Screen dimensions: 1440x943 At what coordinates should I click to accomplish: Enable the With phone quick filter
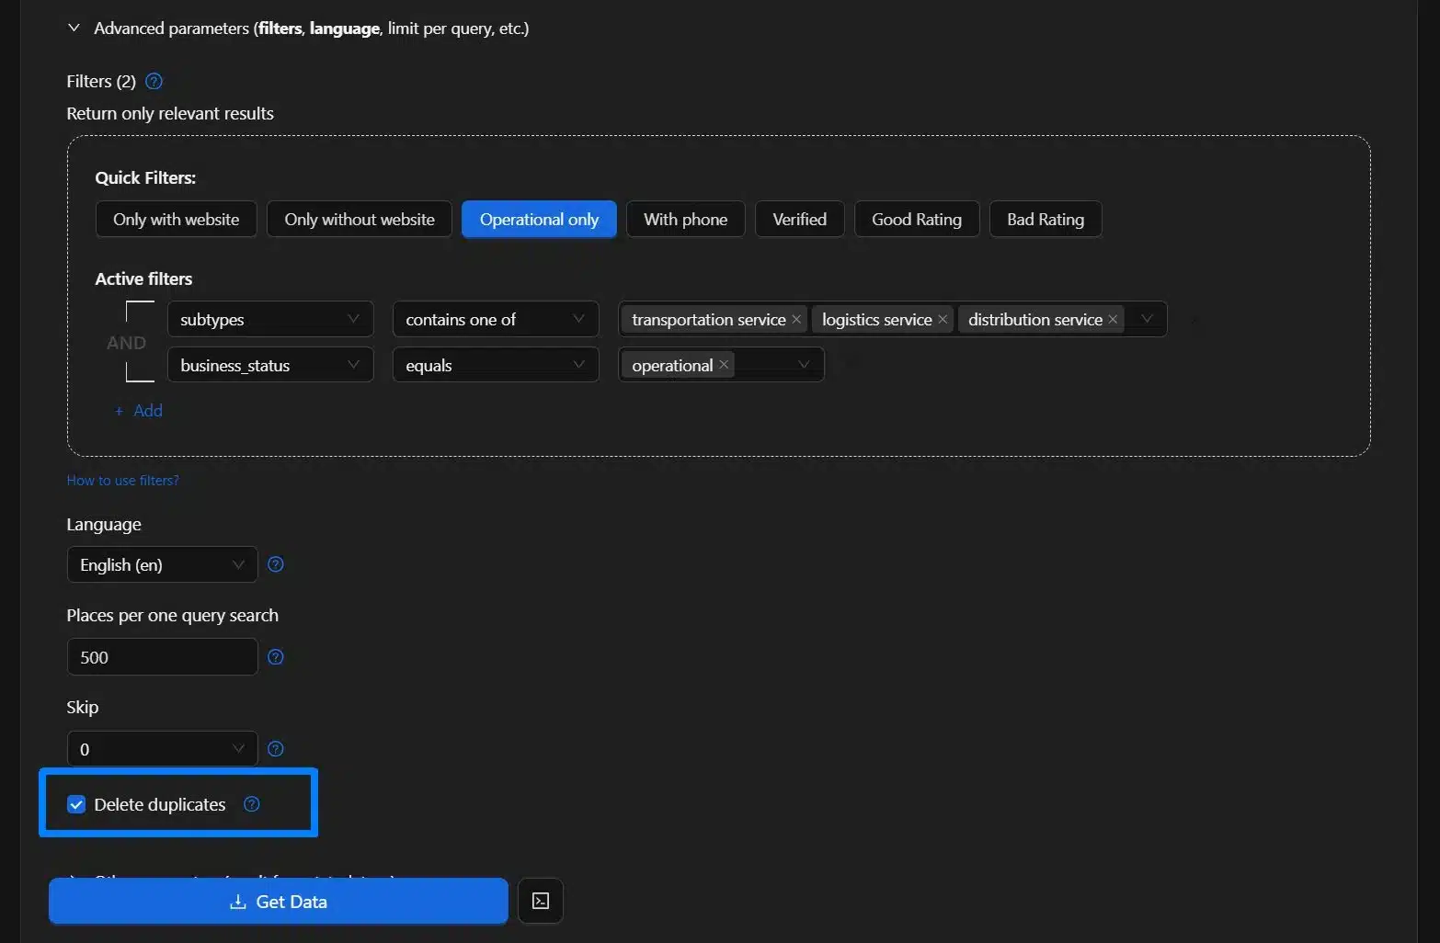click(x=685, y=220)
